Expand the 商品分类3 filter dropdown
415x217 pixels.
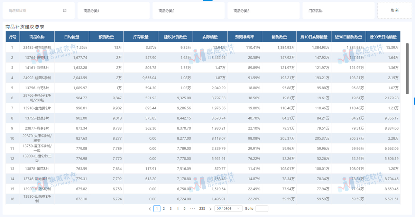264,11
